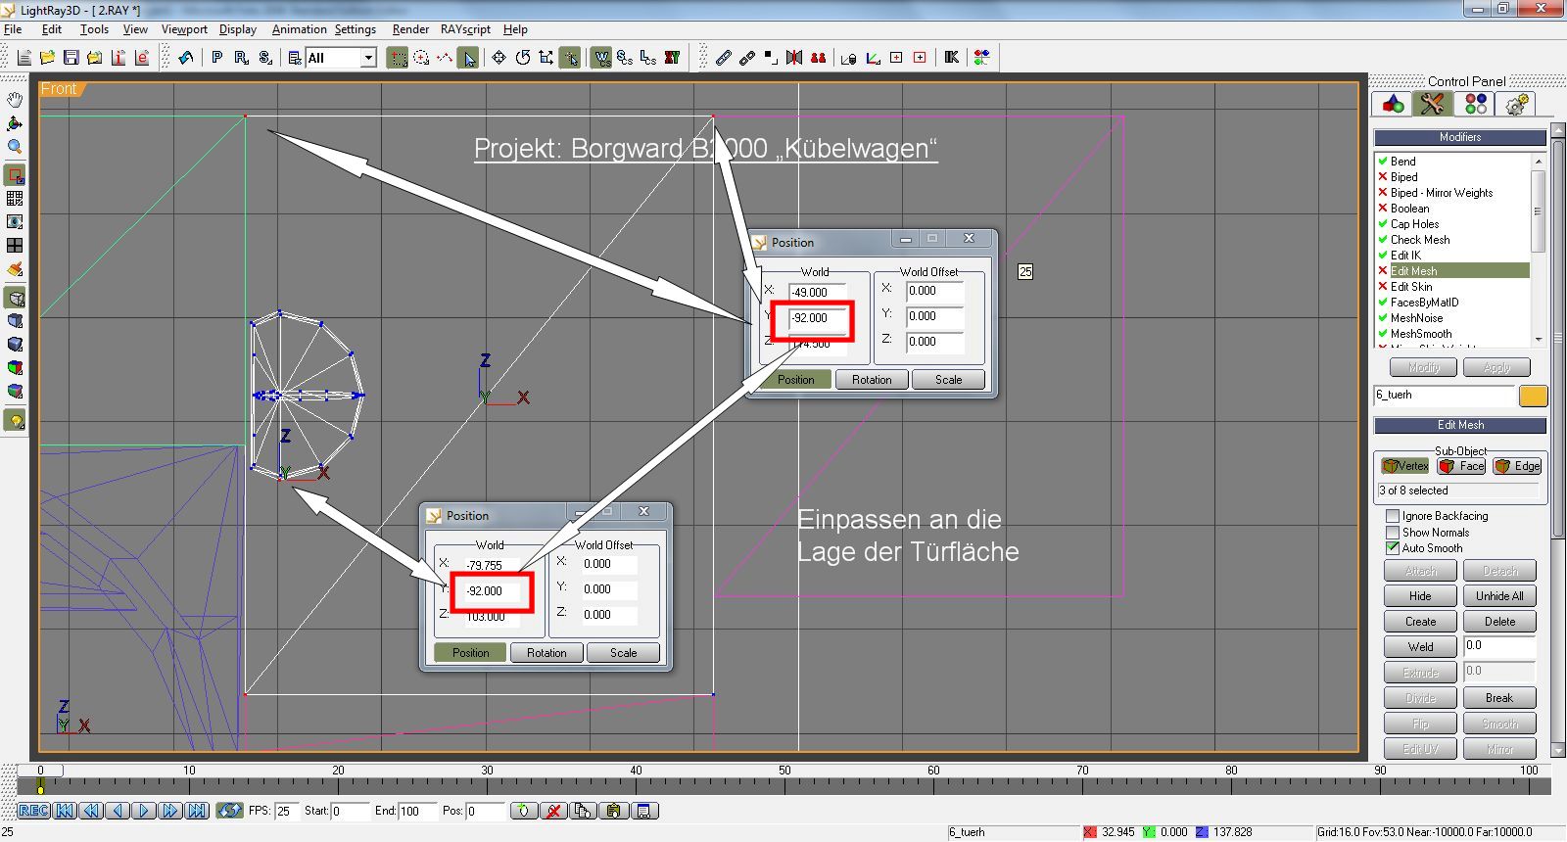The width and height of the screenshot is (1567, 842).
Task: Click the light bulb icon in left toolbar
Action: pos(15,421)
